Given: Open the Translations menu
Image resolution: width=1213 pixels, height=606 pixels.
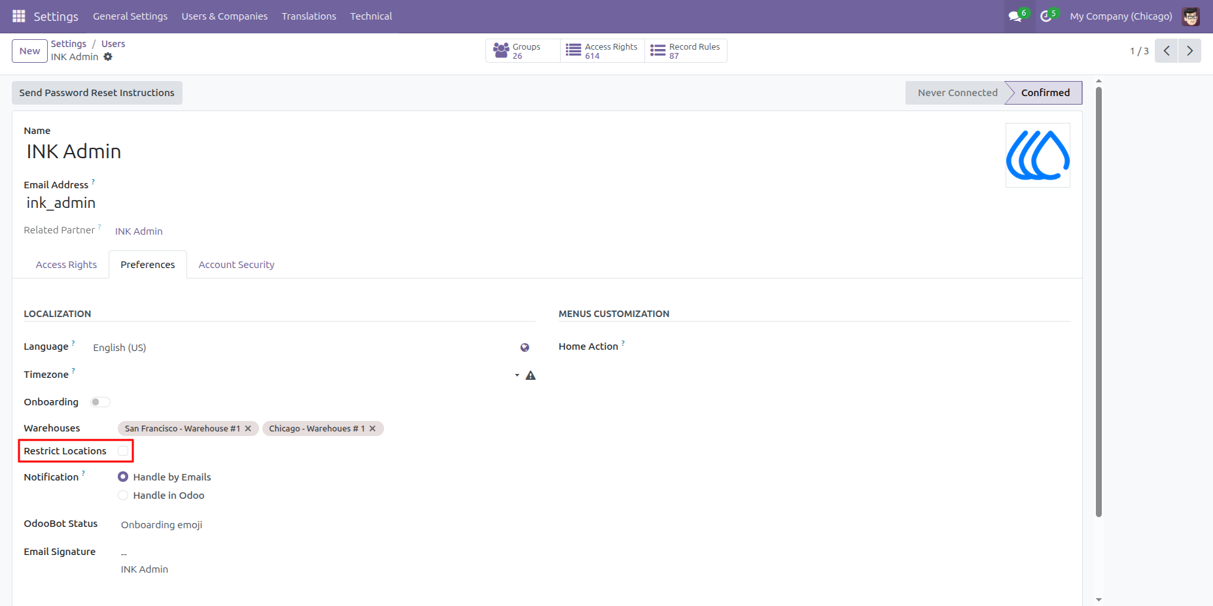Looking at the screenshot, I should pos(309,16).
